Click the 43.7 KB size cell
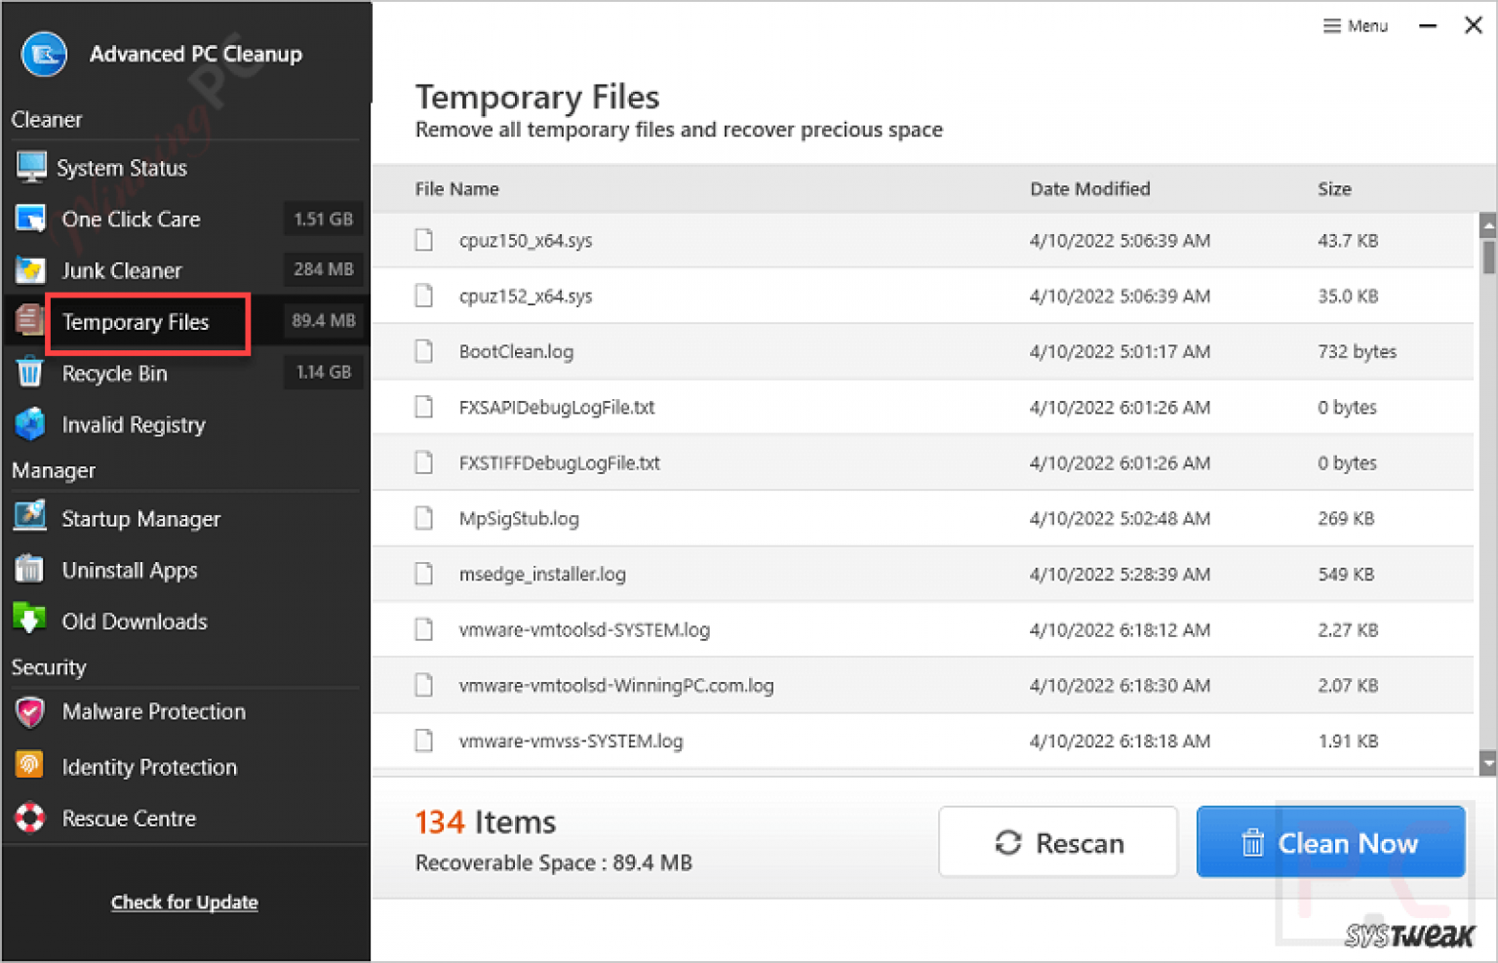This screenshot has height=963, width=1498. 1348,241
